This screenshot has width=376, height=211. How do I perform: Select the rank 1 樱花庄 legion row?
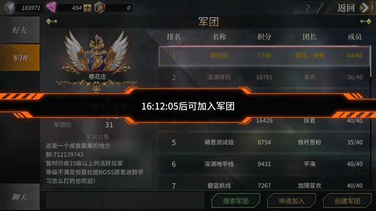point(264,56)
